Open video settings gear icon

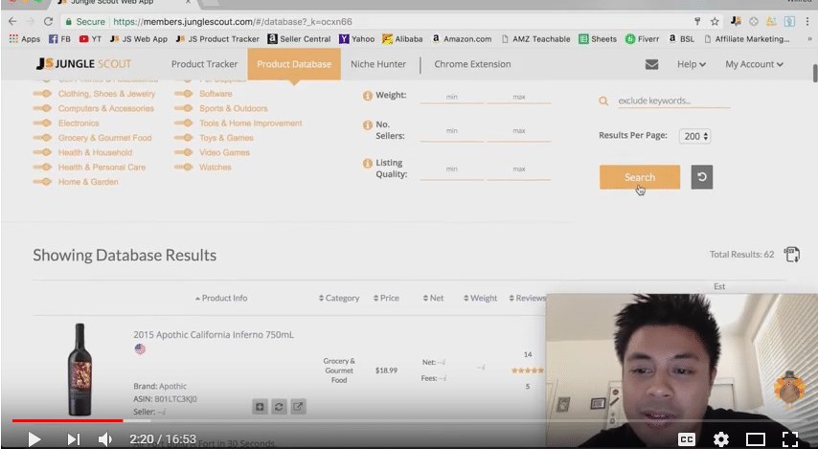coord(720,438)
